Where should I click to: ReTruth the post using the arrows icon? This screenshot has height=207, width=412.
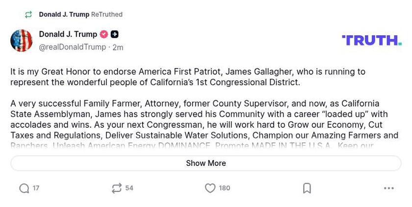coord(117,188)
